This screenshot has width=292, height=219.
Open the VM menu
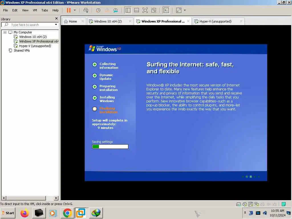[x=35, y=10]
